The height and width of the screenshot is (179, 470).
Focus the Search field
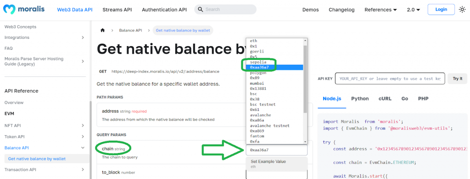point(225,10)
